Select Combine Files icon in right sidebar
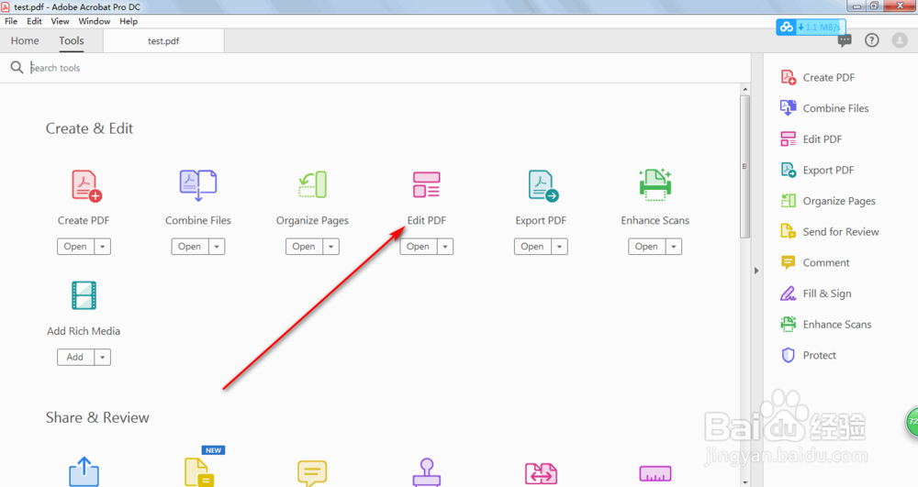This screenshot has width=918, height=487. [788, 108]
